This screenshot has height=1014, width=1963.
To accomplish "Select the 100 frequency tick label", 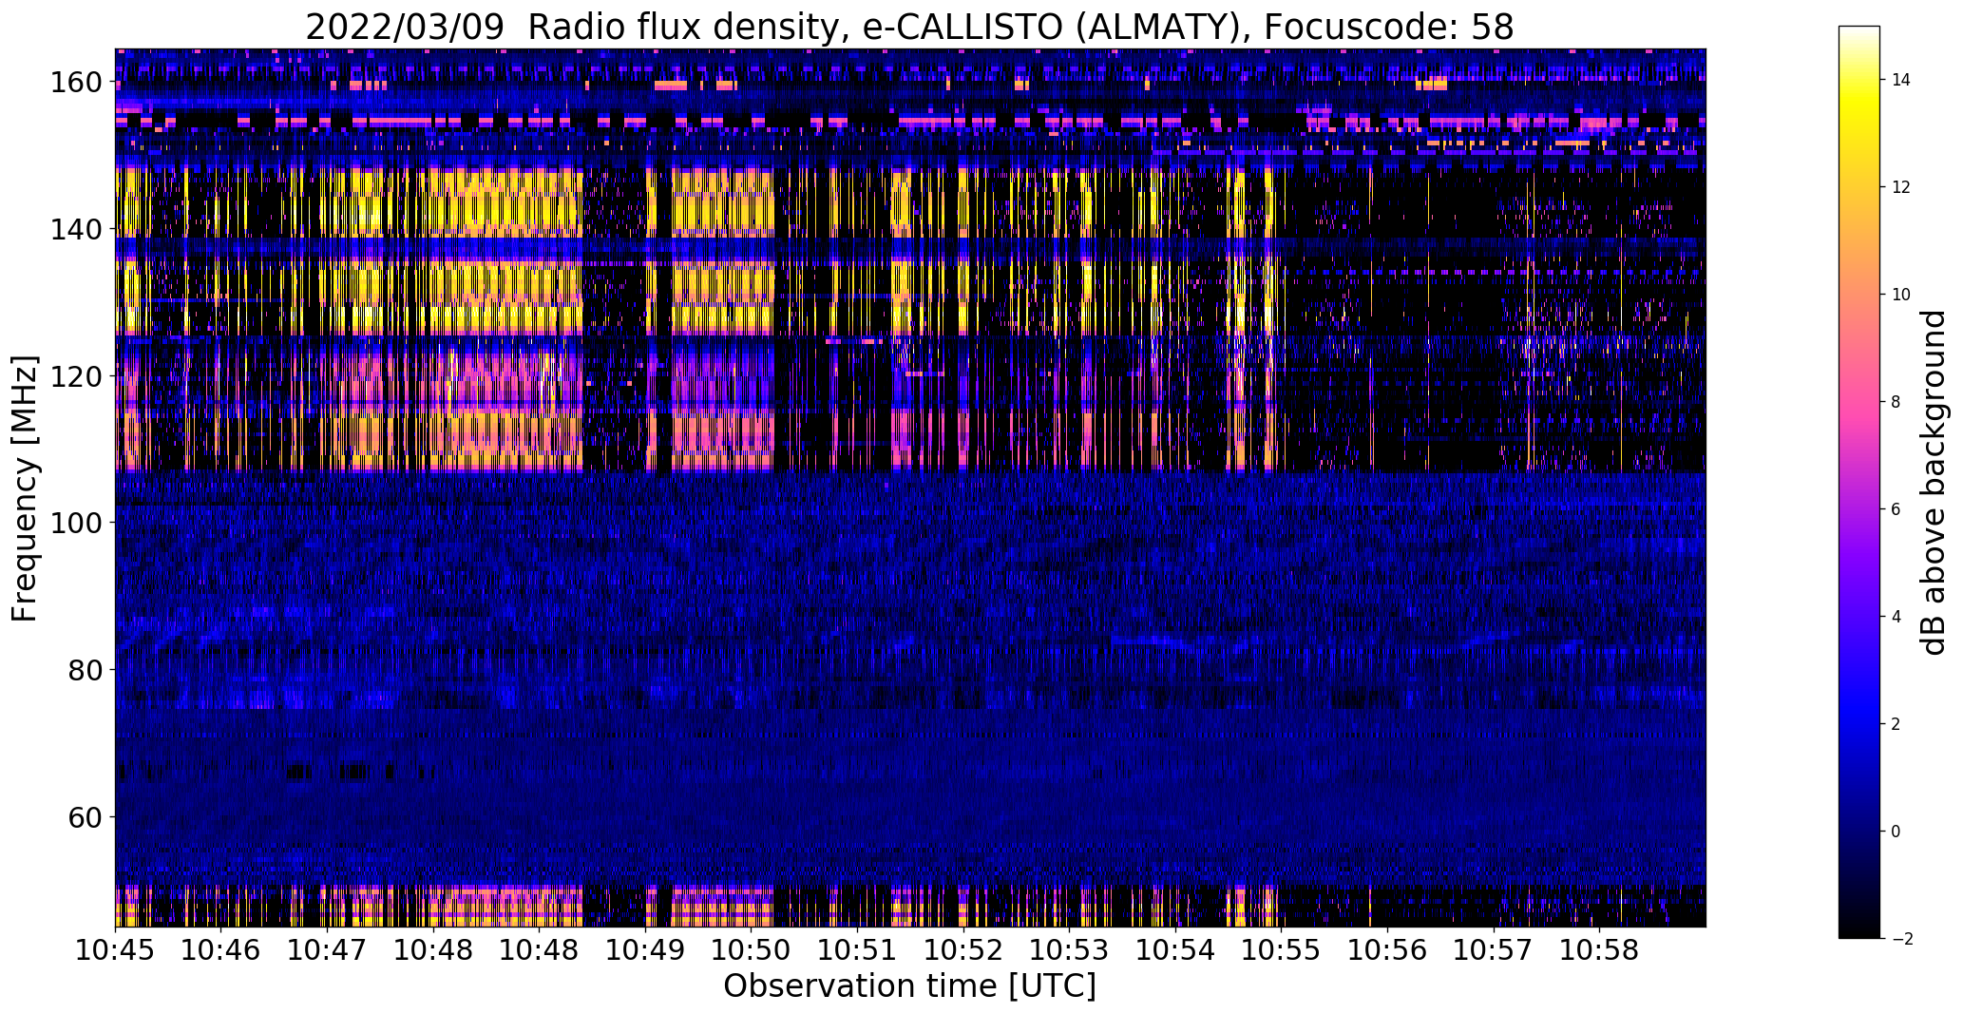I will coord(75,523).
